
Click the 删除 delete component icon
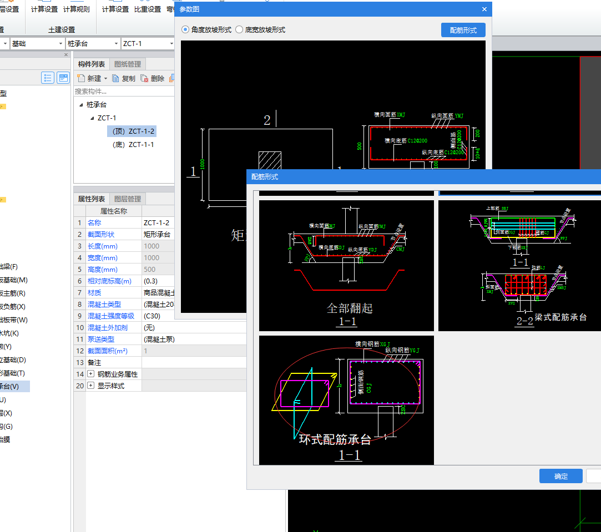(x=144, y=79)
